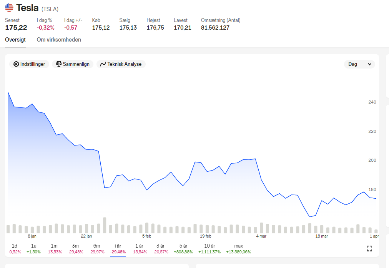
Task: Click the 22 jan date axis label
Action: point(86,236)
